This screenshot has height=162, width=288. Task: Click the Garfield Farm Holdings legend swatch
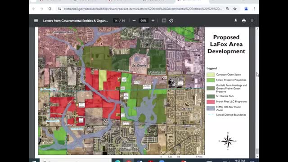coord(211,88)
